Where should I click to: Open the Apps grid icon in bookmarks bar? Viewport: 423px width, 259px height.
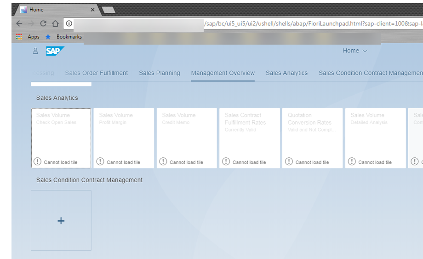19,37
